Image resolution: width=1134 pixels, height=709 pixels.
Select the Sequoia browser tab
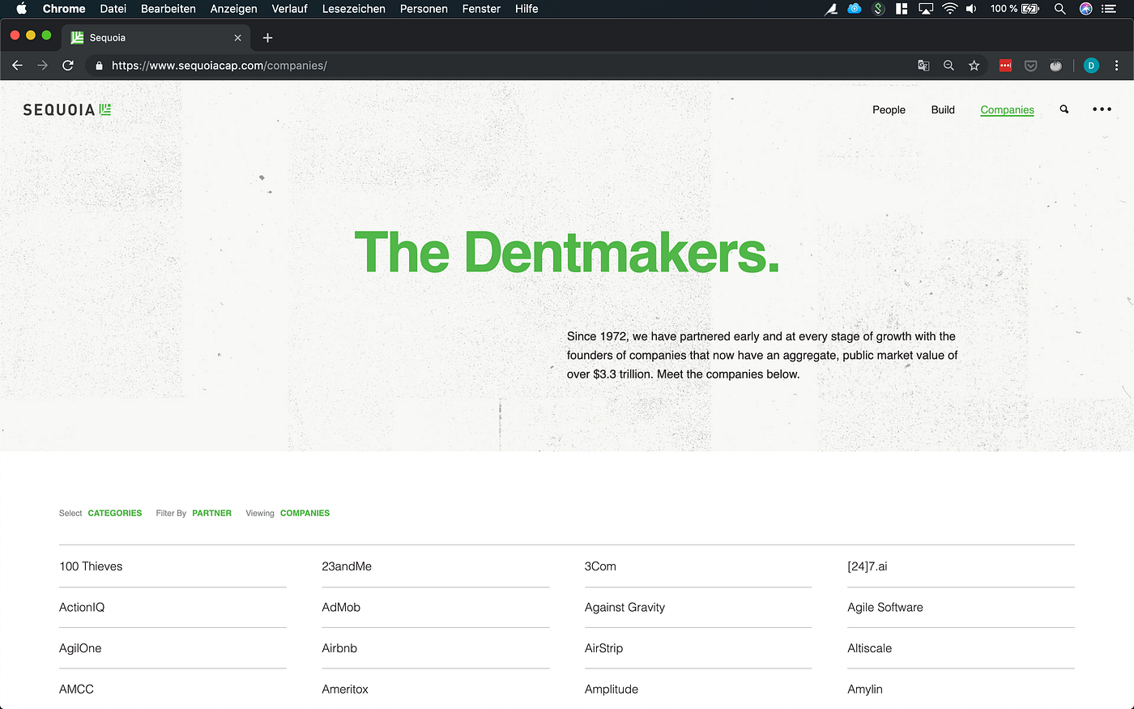click(156, 37)
